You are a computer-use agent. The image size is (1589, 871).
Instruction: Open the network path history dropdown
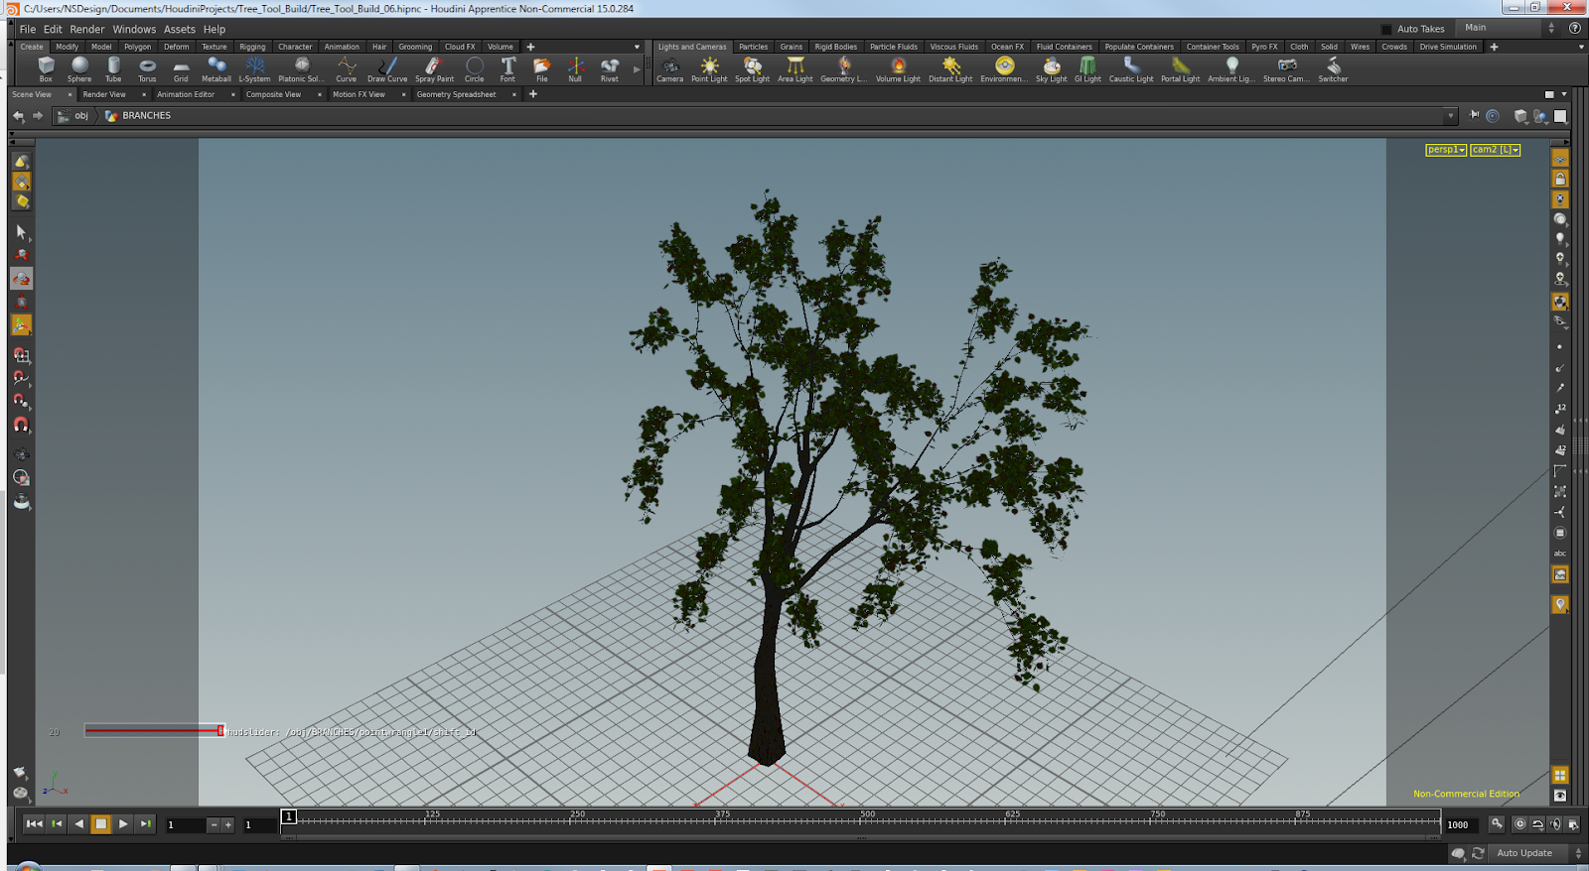coord(1450,116)
